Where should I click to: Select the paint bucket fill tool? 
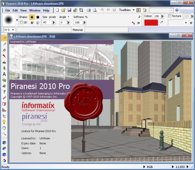[x=4, y=50]
